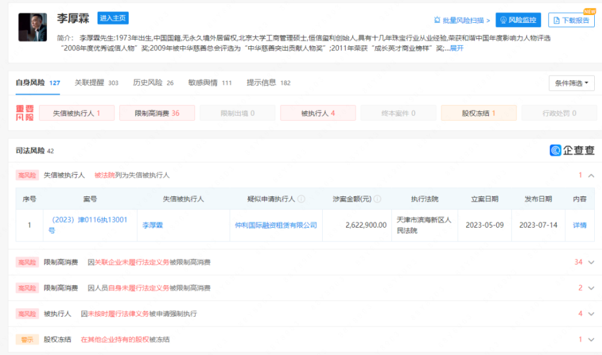
Task: Switch to the 历史风险 tab
Action: pos(153,83)
